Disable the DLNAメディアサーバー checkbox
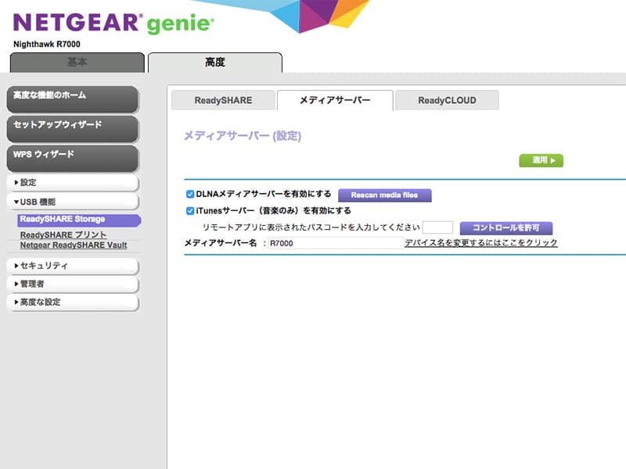 click(x=189, y=194)
